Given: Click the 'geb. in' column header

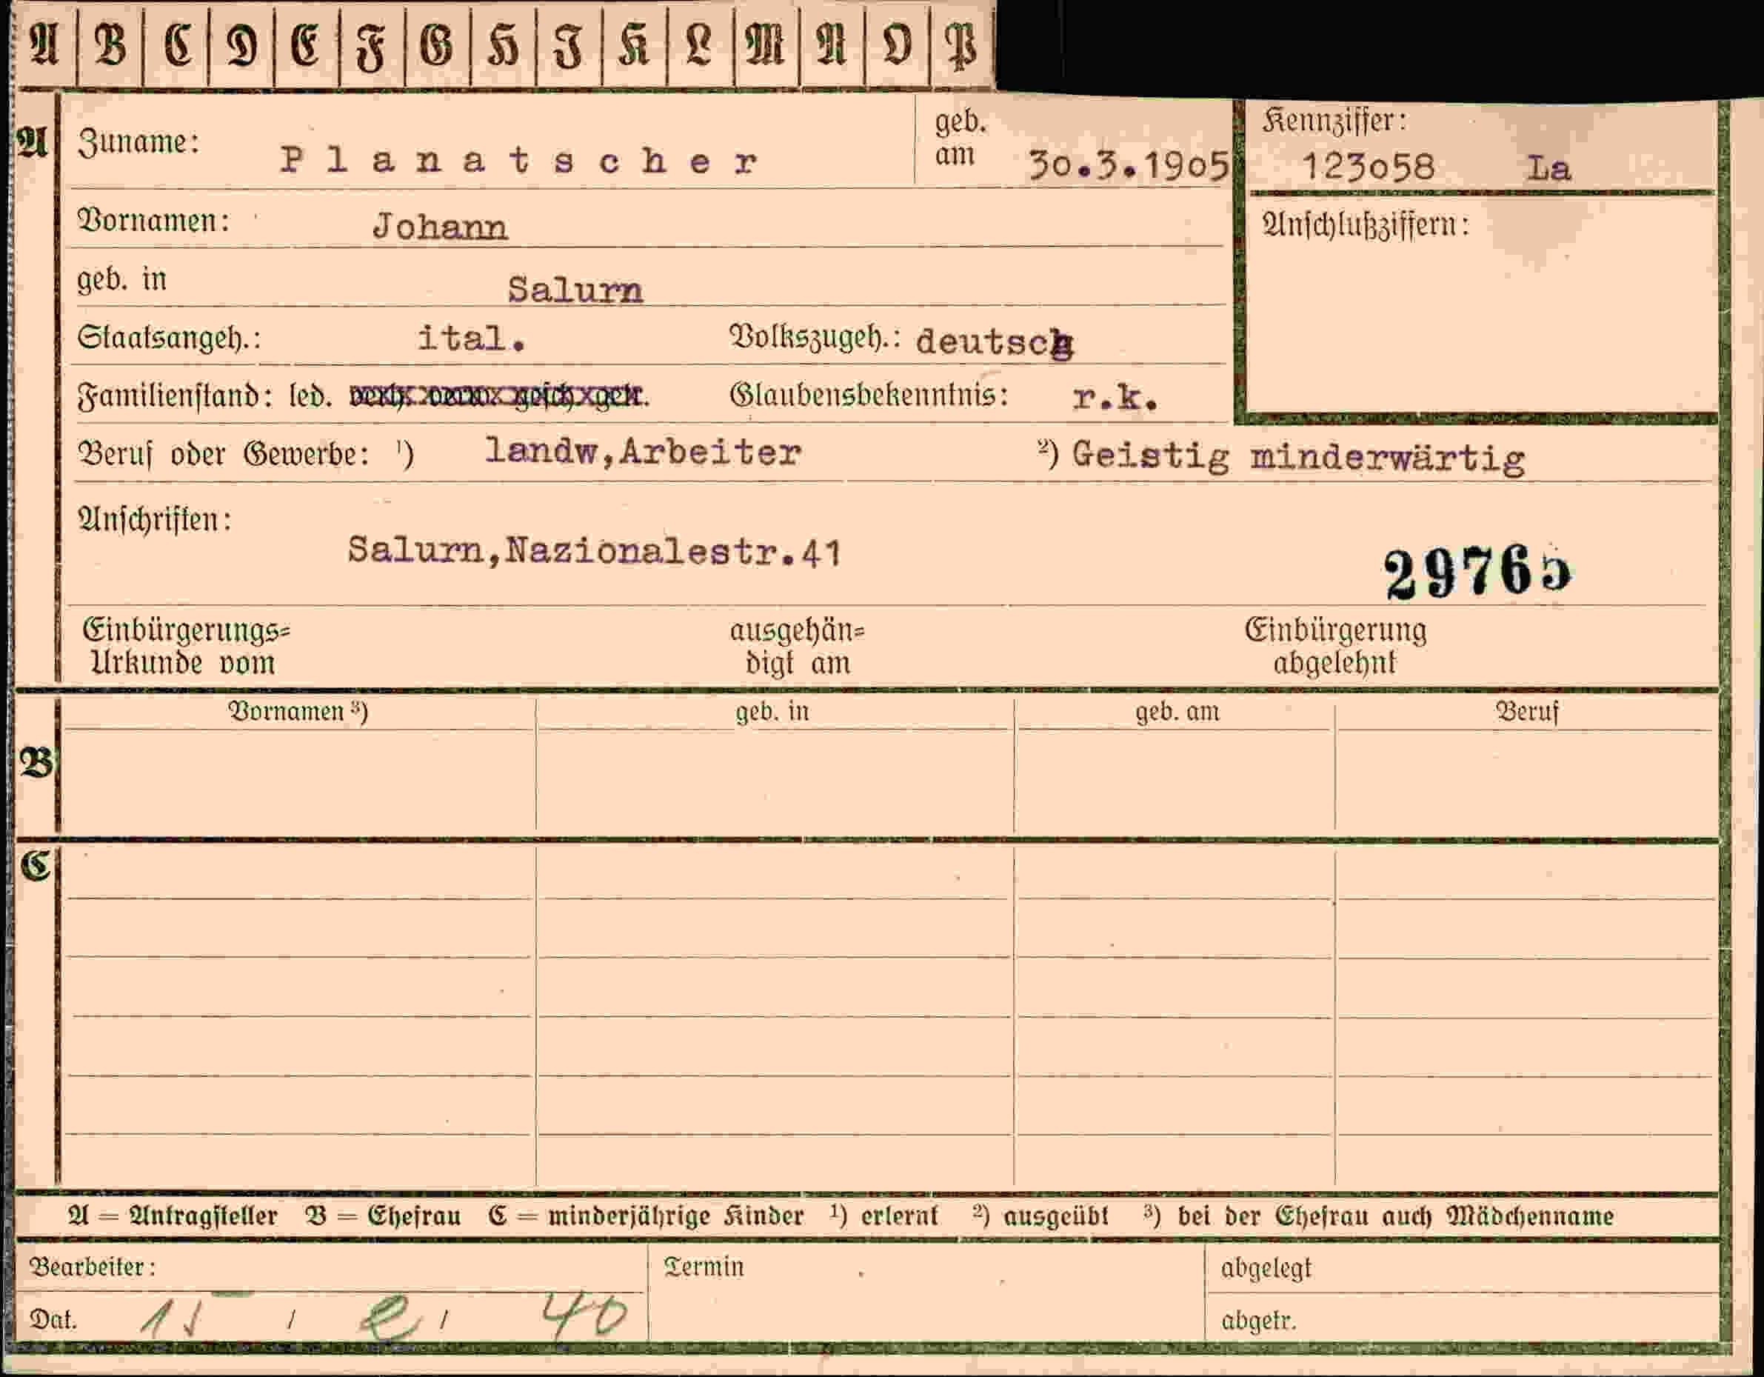Looking at the screenshot, I should click(772, 713).
